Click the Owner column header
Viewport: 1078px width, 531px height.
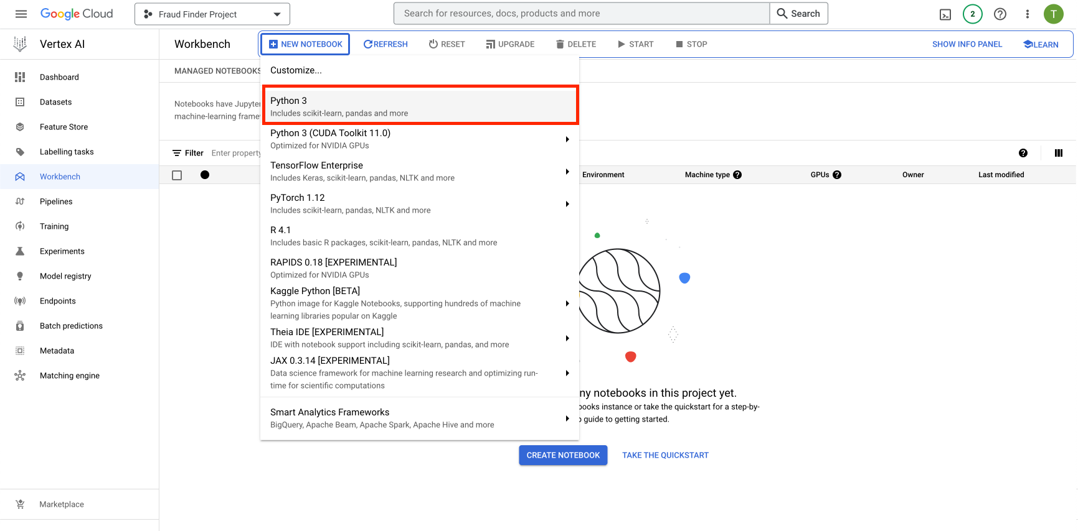913,175
